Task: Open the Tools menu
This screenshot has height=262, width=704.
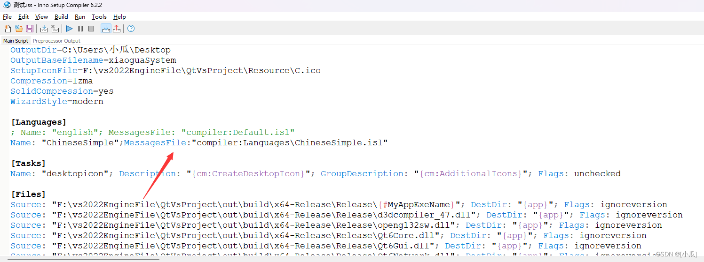Action: click(x=99, y=16)
